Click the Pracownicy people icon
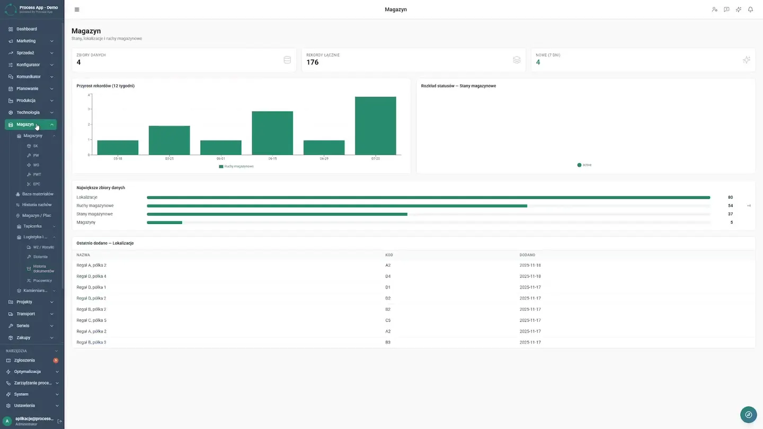763x429 pixels. tap(29, 281)
